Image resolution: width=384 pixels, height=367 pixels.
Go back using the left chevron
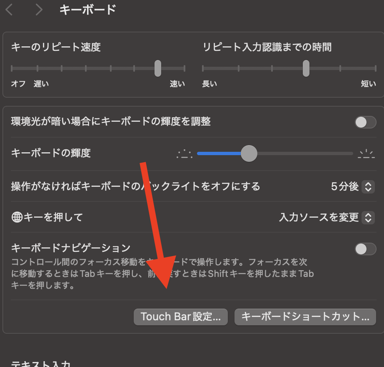coord(9,10)
